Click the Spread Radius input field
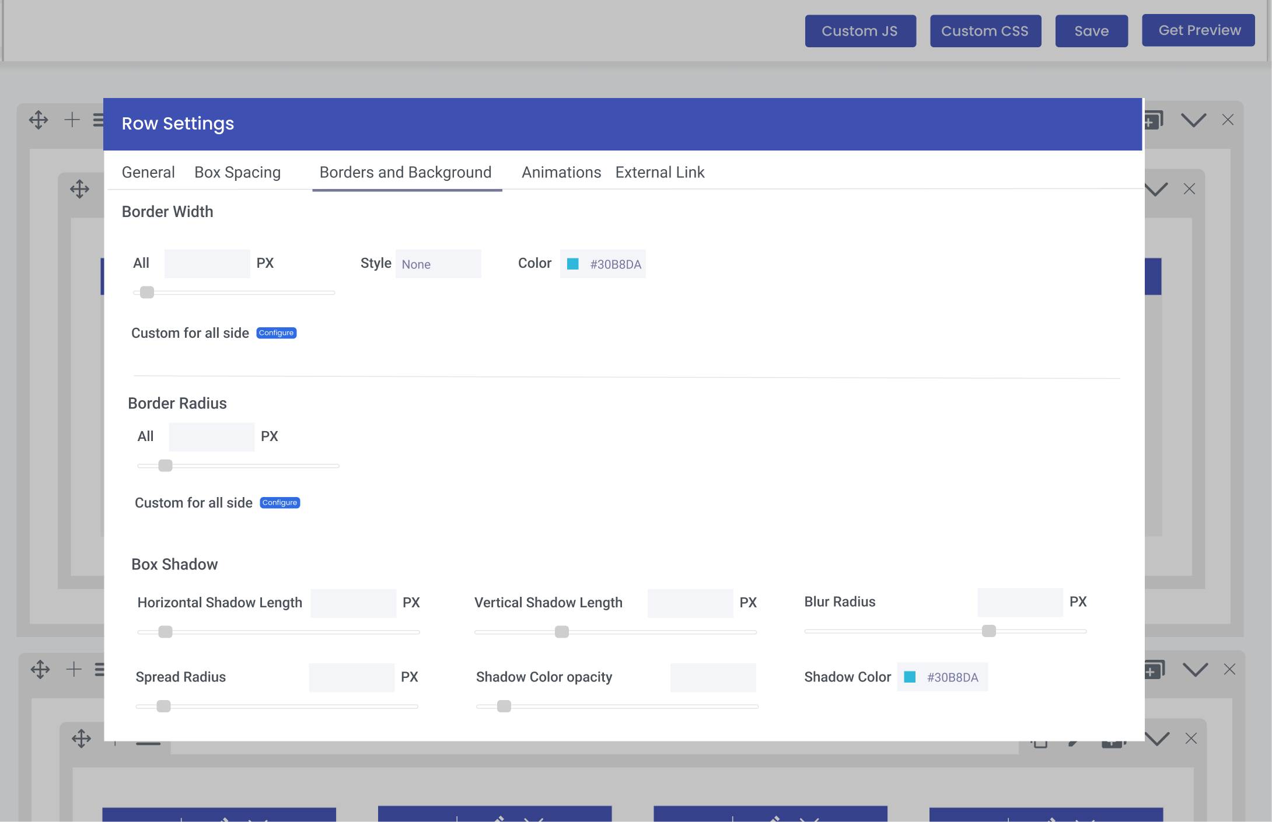Viewport: 1272px width, 822px height. click(352, 678)
